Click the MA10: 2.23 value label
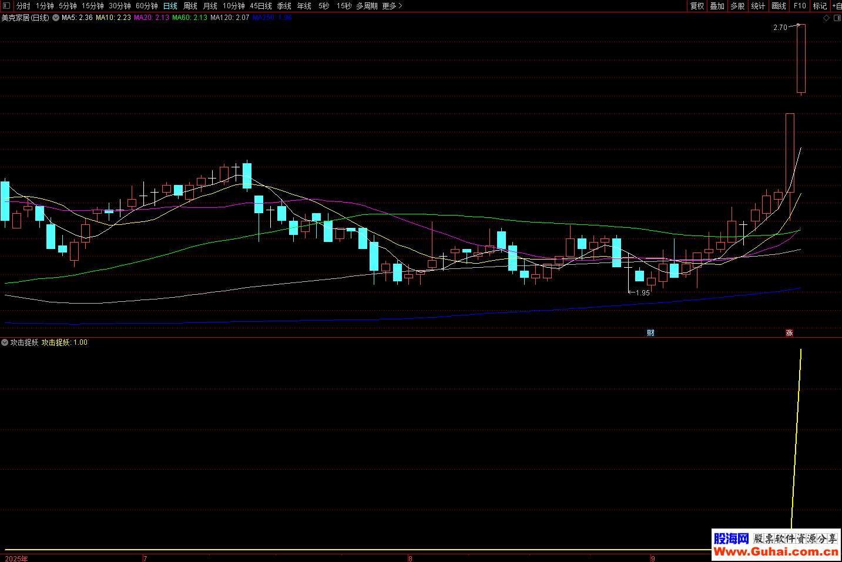This screenshot has height=562, width=842. pyautogui.click(x=113, y=18)
